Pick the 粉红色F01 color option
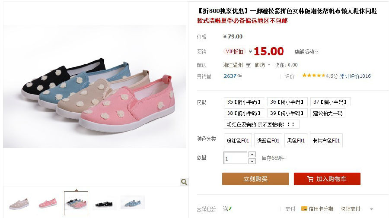This screenshot has height=218, width=389. click(238, 140)
